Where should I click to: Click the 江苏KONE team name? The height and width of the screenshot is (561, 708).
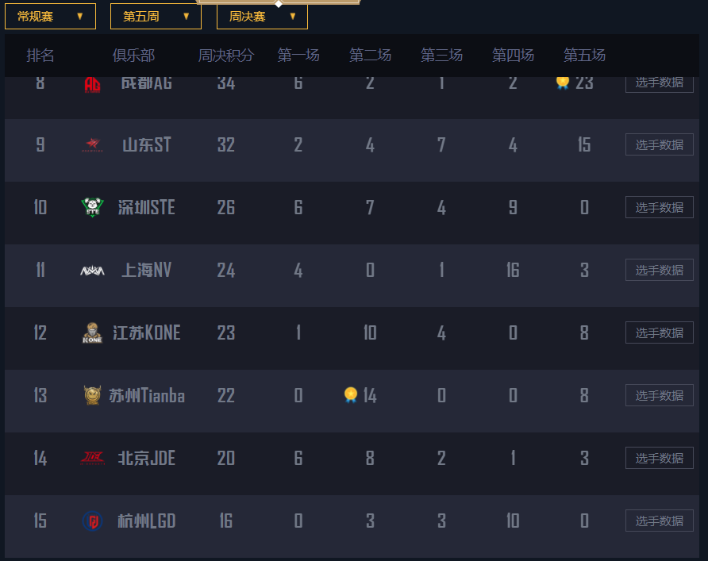[x=147, y=333]
